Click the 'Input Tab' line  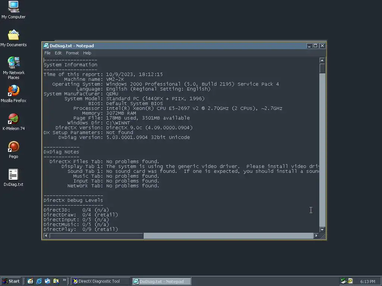point(116,181)
